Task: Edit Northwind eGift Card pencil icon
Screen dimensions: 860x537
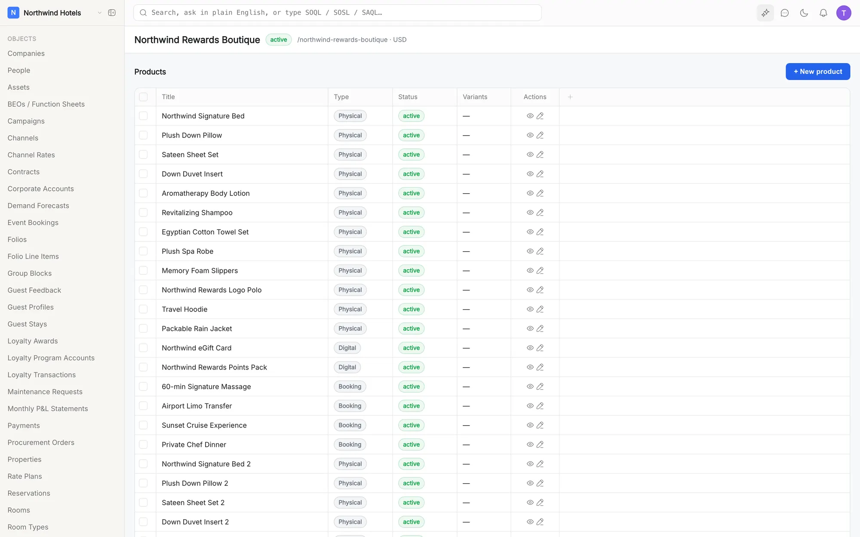Action: point(540,348)
